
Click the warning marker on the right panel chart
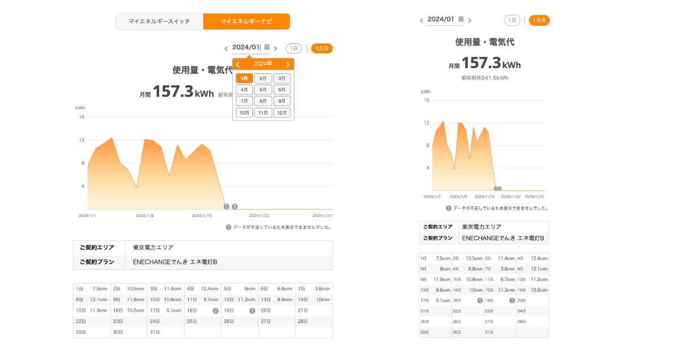point(497,188)
